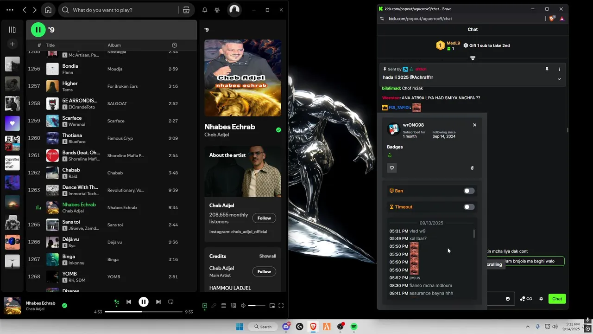Open Windows Start menu

[240, 327]
